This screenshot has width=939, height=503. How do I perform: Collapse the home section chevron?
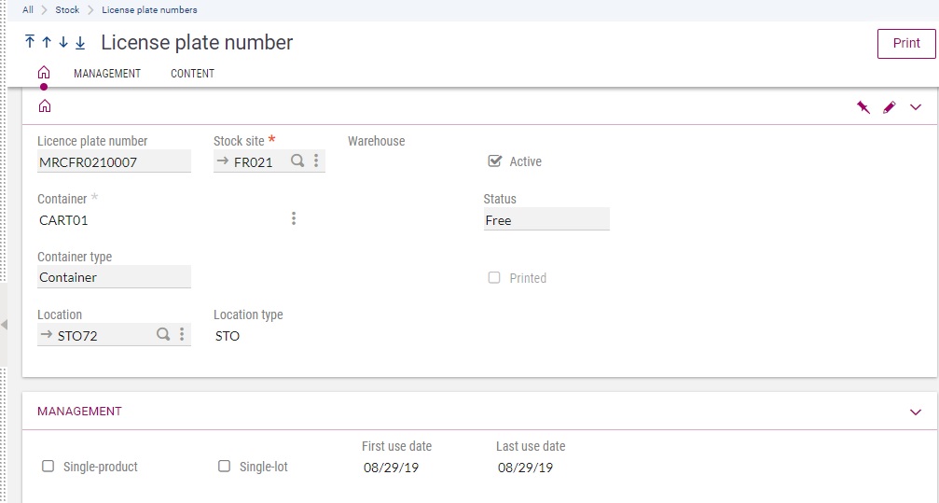click(916, 107)
